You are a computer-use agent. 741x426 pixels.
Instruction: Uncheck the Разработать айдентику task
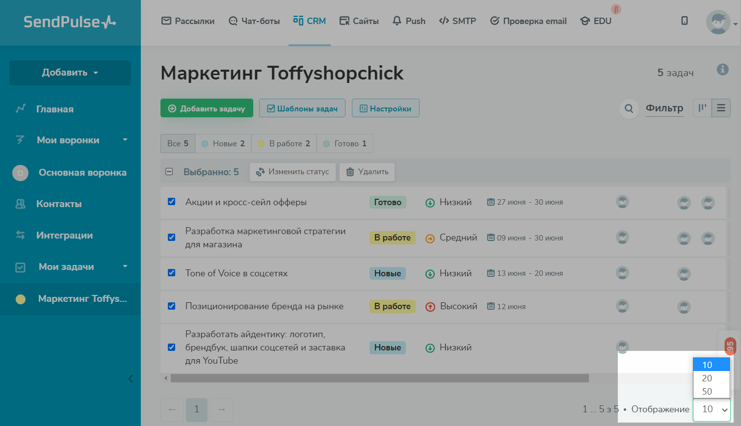(172, 347)
